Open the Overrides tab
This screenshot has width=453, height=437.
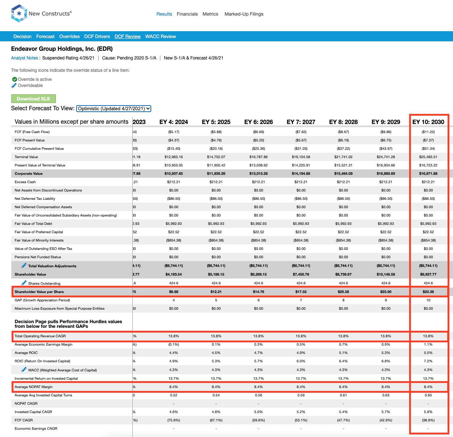pos(70,37)
